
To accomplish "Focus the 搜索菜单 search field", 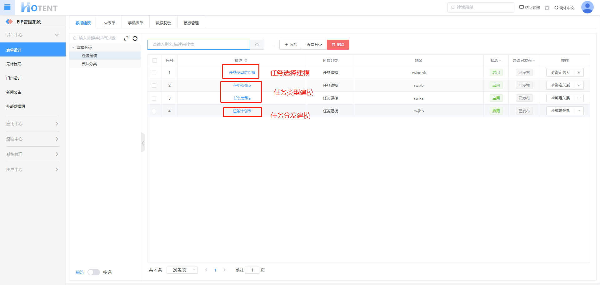I will pos(481,7).
